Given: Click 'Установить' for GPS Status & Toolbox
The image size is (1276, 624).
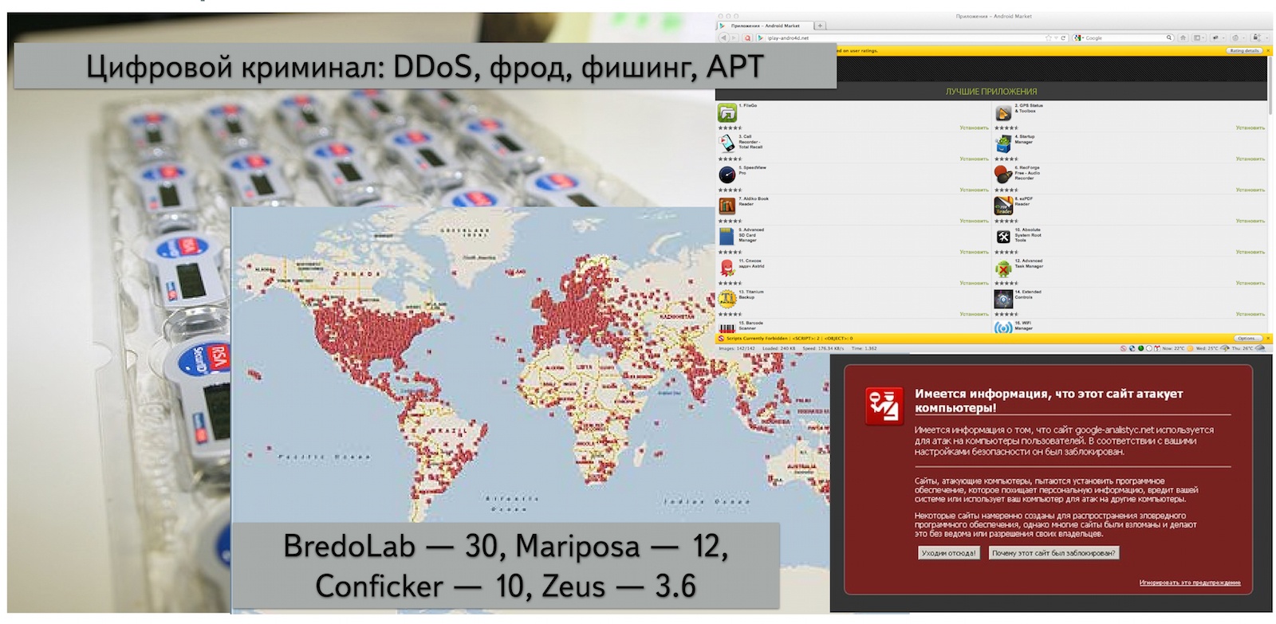Looking at the screenshot, I should tap(1250, 128).
